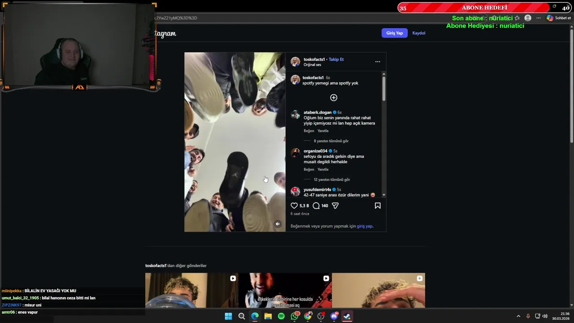The image size is (574, 323).
Task: Open File Explorer from the taskbar
Action: (x=268, y=316)
